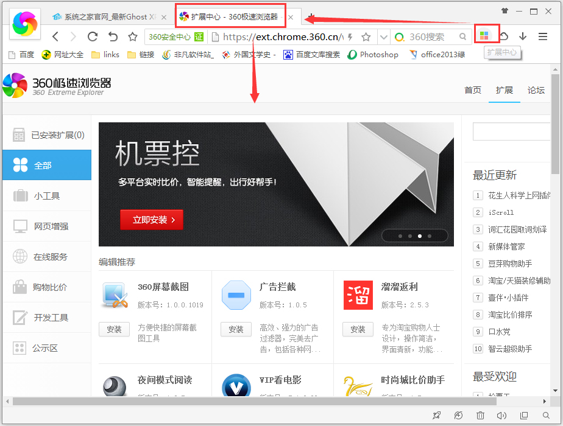Click the red 立即安装 banner button
563x426 pixels.
(152, 220)
